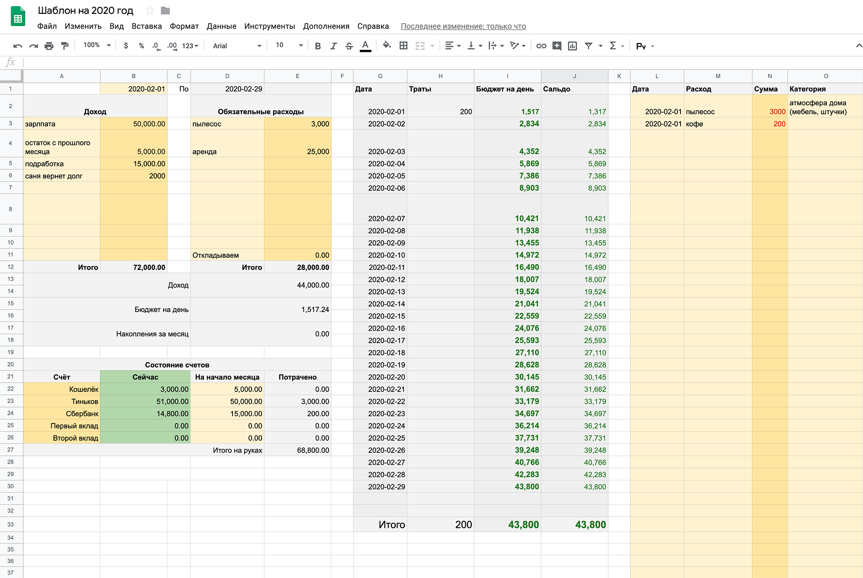Expand filter views dropdown arrow
Viewport: 863px width, 578px height.
600,46
